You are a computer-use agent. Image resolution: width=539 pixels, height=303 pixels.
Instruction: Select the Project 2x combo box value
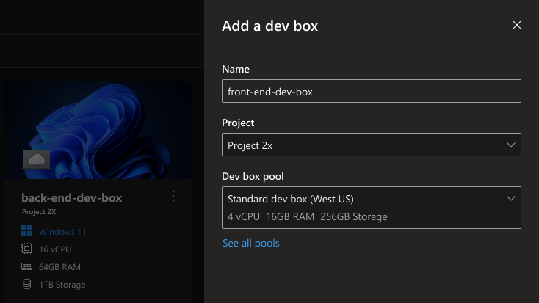[250, 145]
